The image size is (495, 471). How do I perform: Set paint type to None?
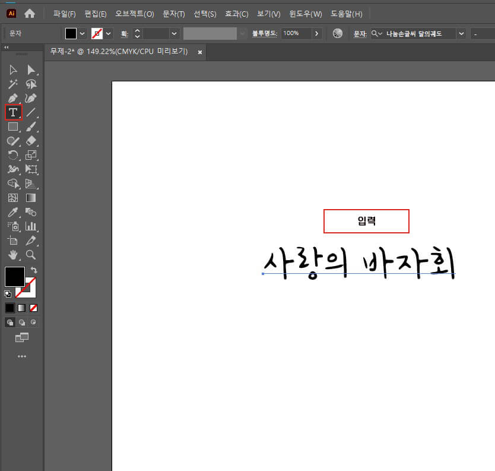pos(33,308)
